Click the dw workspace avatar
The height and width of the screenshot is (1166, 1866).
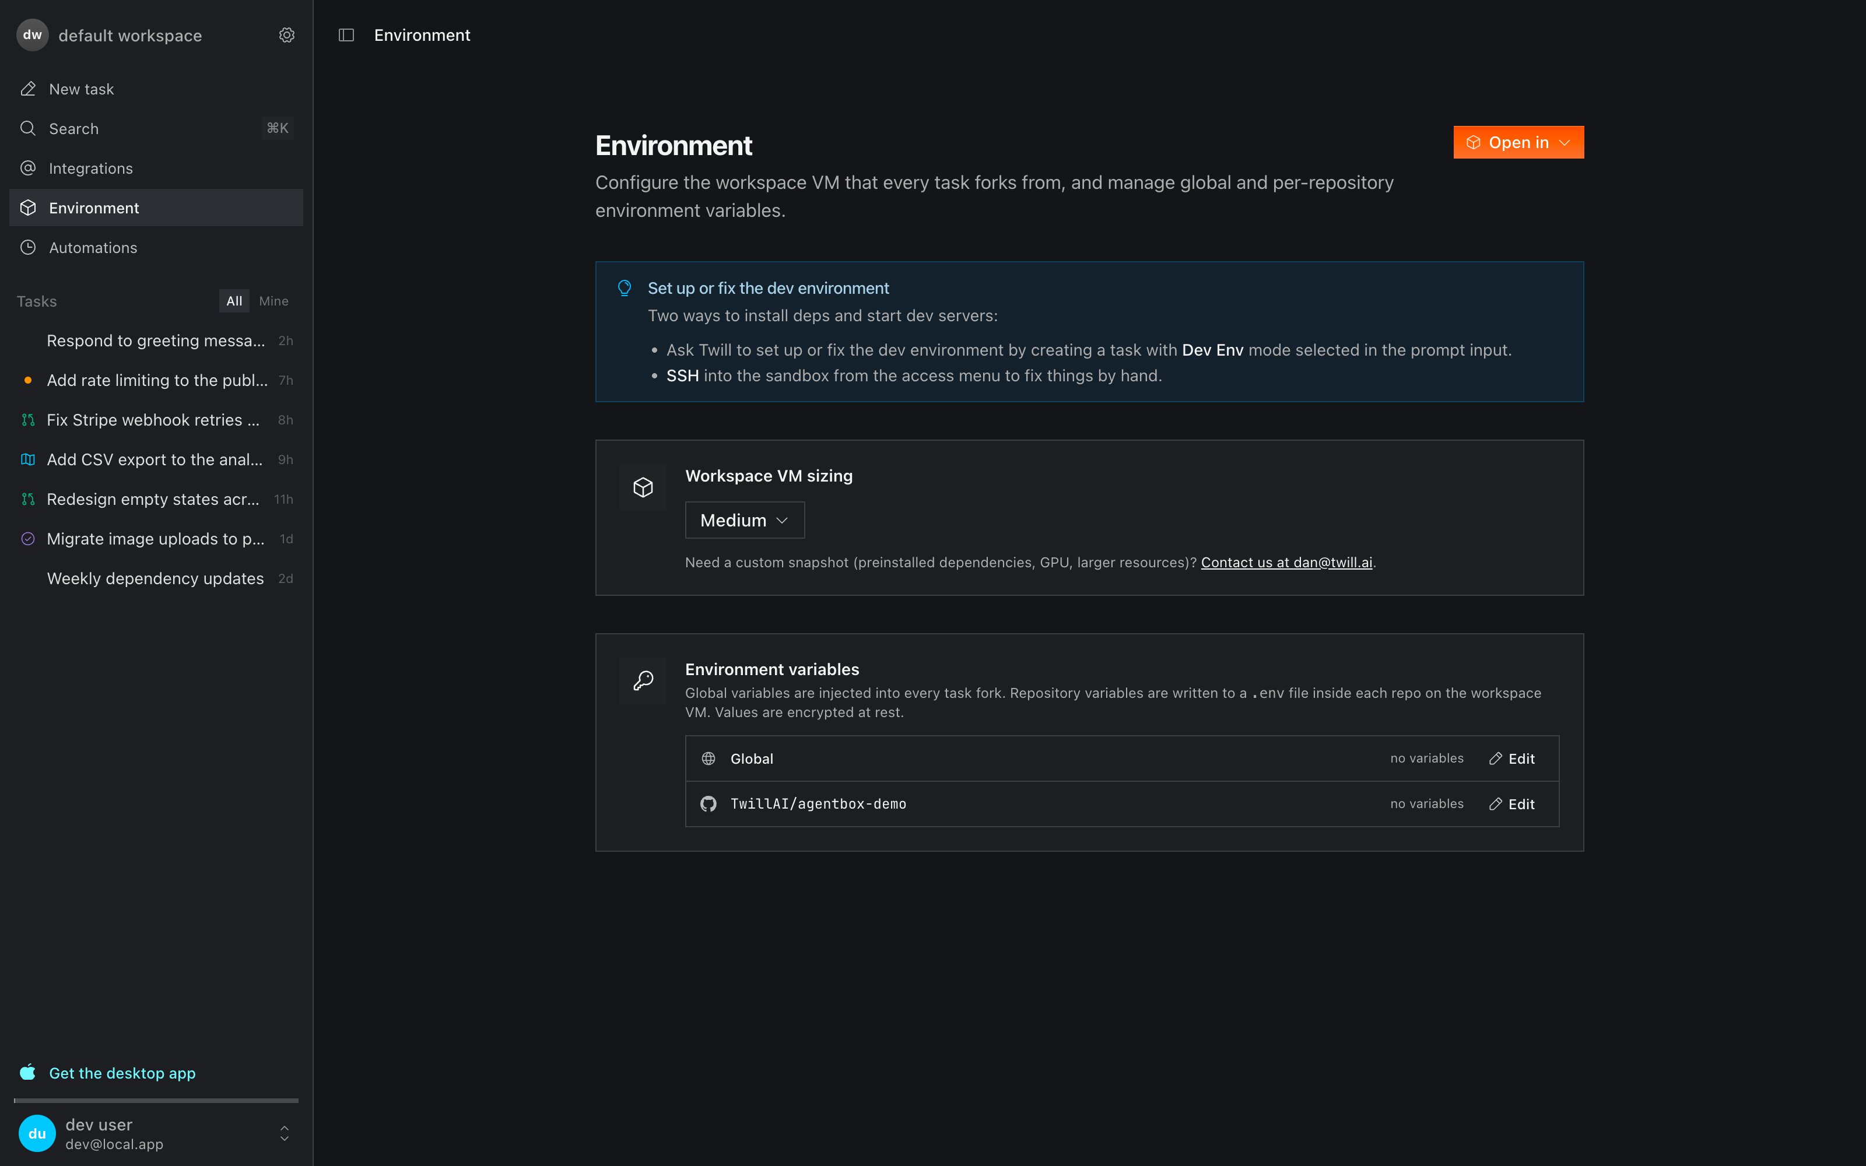[33, 36]
